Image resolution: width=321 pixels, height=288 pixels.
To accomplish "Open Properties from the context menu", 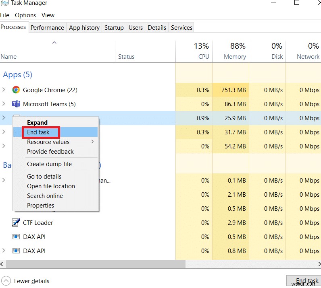I will [55, 205].
